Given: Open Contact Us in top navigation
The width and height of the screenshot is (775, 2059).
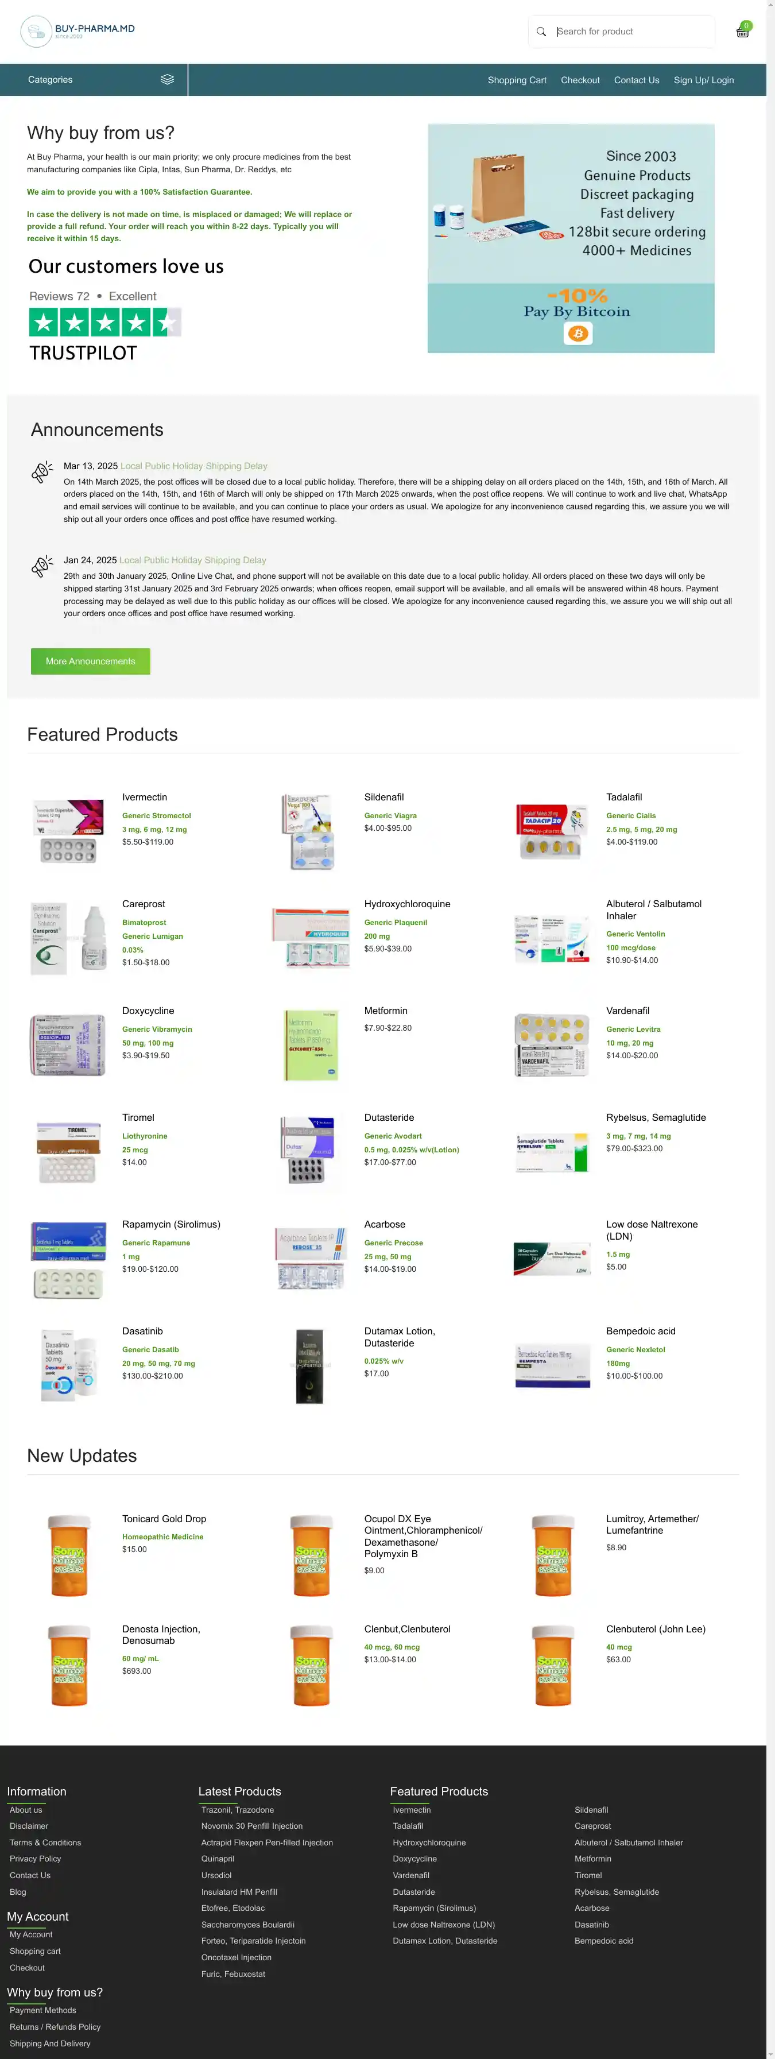Looking at the screenshot, I should pos(636,80).
